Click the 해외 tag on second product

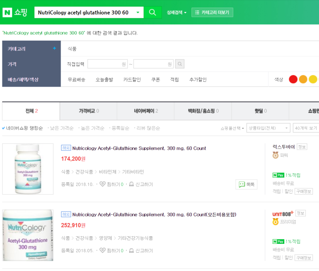66,214
